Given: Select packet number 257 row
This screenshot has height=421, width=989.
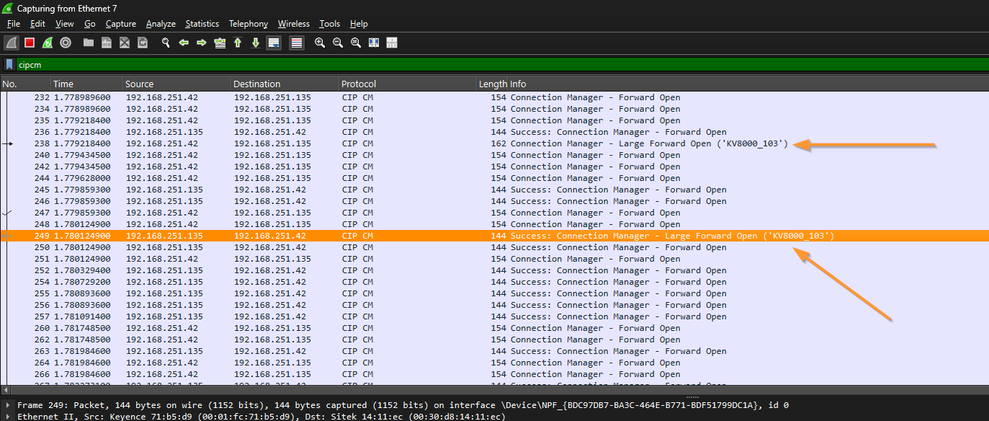Looking at the screenshot, I should 494,316.
